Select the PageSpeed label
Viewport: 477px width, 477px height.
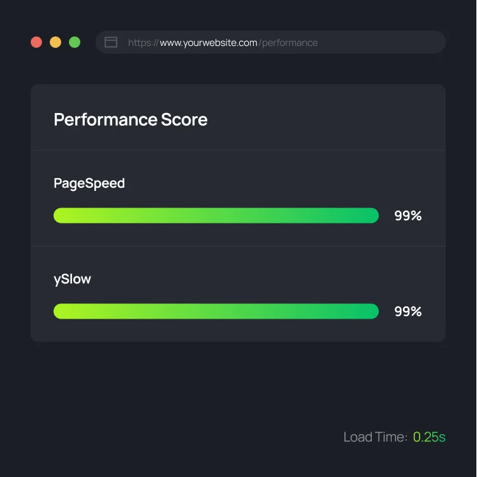pyautogui.click(x=89, y=183)
